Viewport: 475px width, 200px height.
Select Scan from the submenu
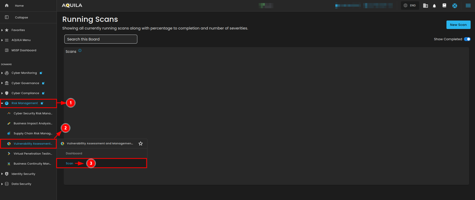click(69, 163)
